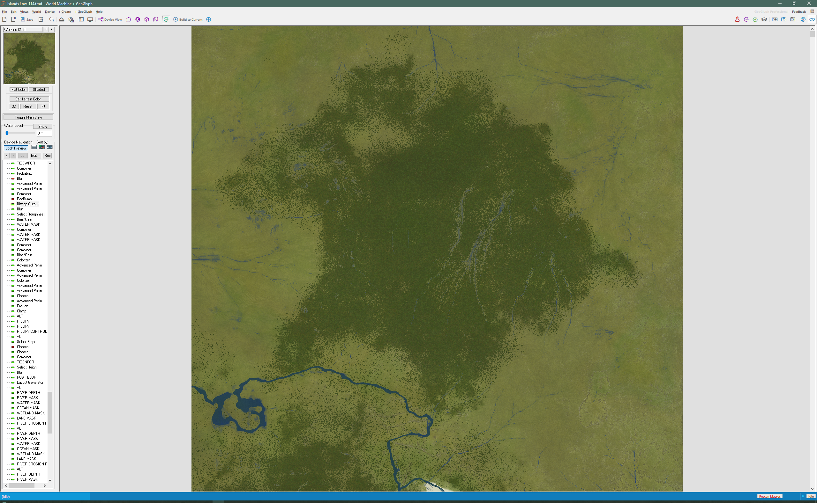
Task: Click the blue infinity icon
Action: pyautogui.click(x=812, y=19)
